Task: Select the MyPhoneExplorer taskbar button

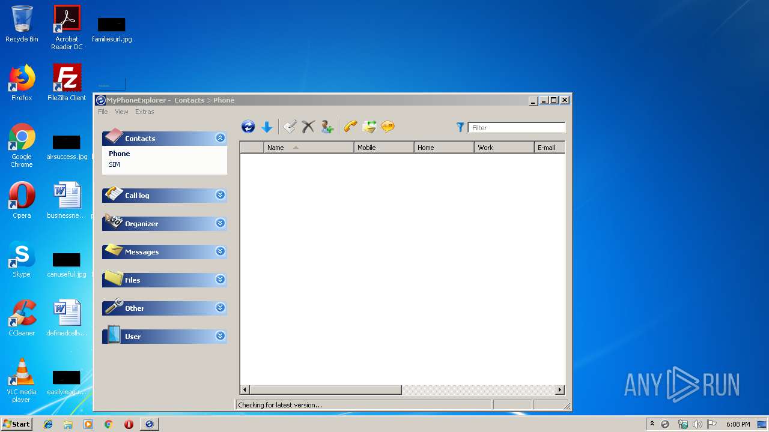Action: point(150,424)
